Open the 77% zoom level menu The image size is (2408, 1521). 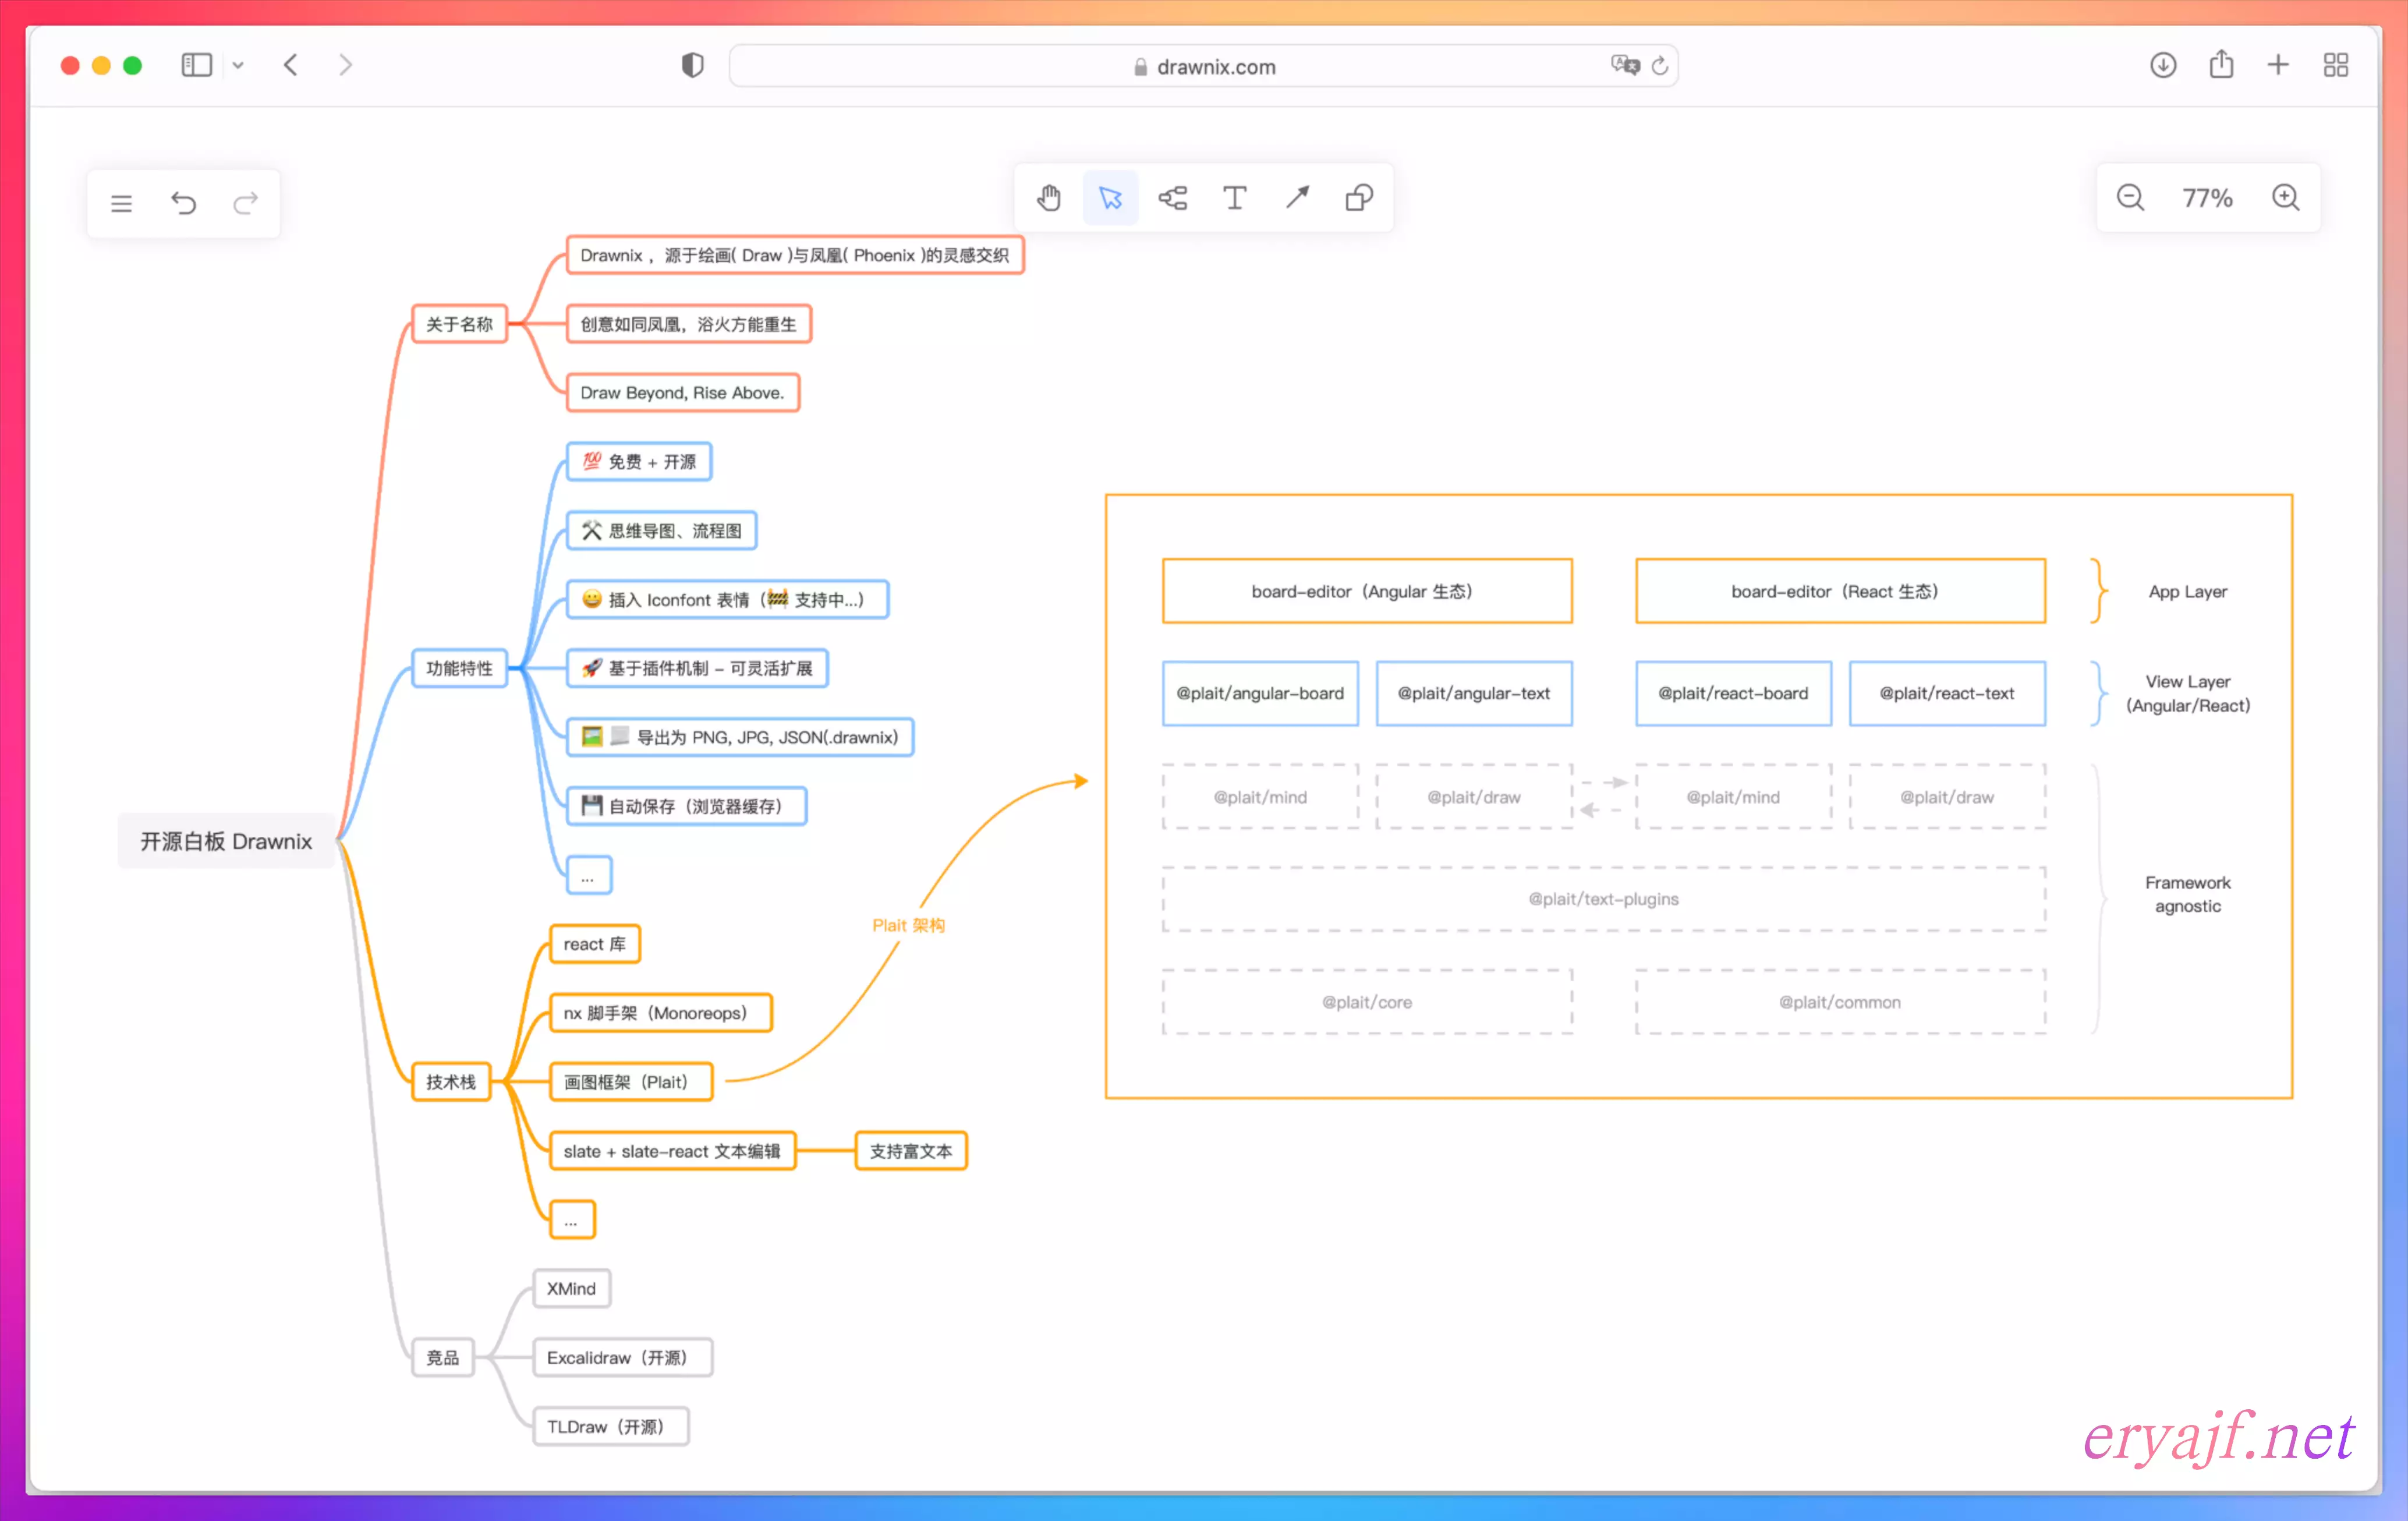(2207, 198)
